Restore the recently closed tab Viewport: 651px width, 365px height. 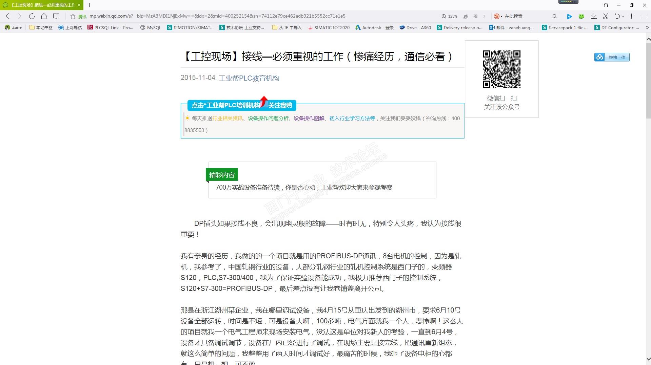tap(617, 16)
